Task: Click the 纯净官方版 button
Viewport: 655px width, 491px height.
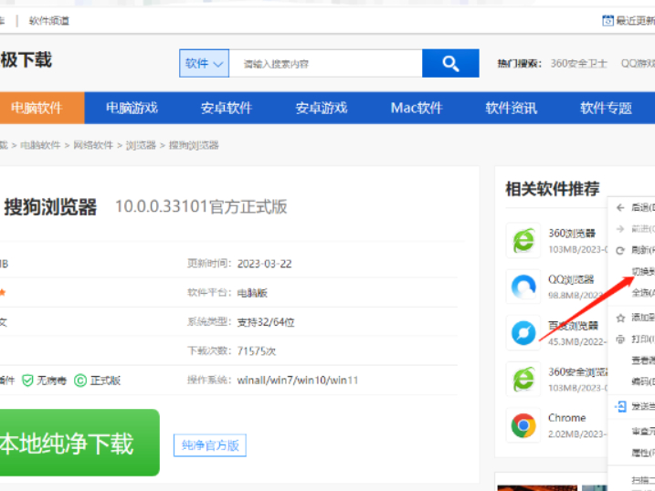Action: pyautogui.click(x=210, y=445)
